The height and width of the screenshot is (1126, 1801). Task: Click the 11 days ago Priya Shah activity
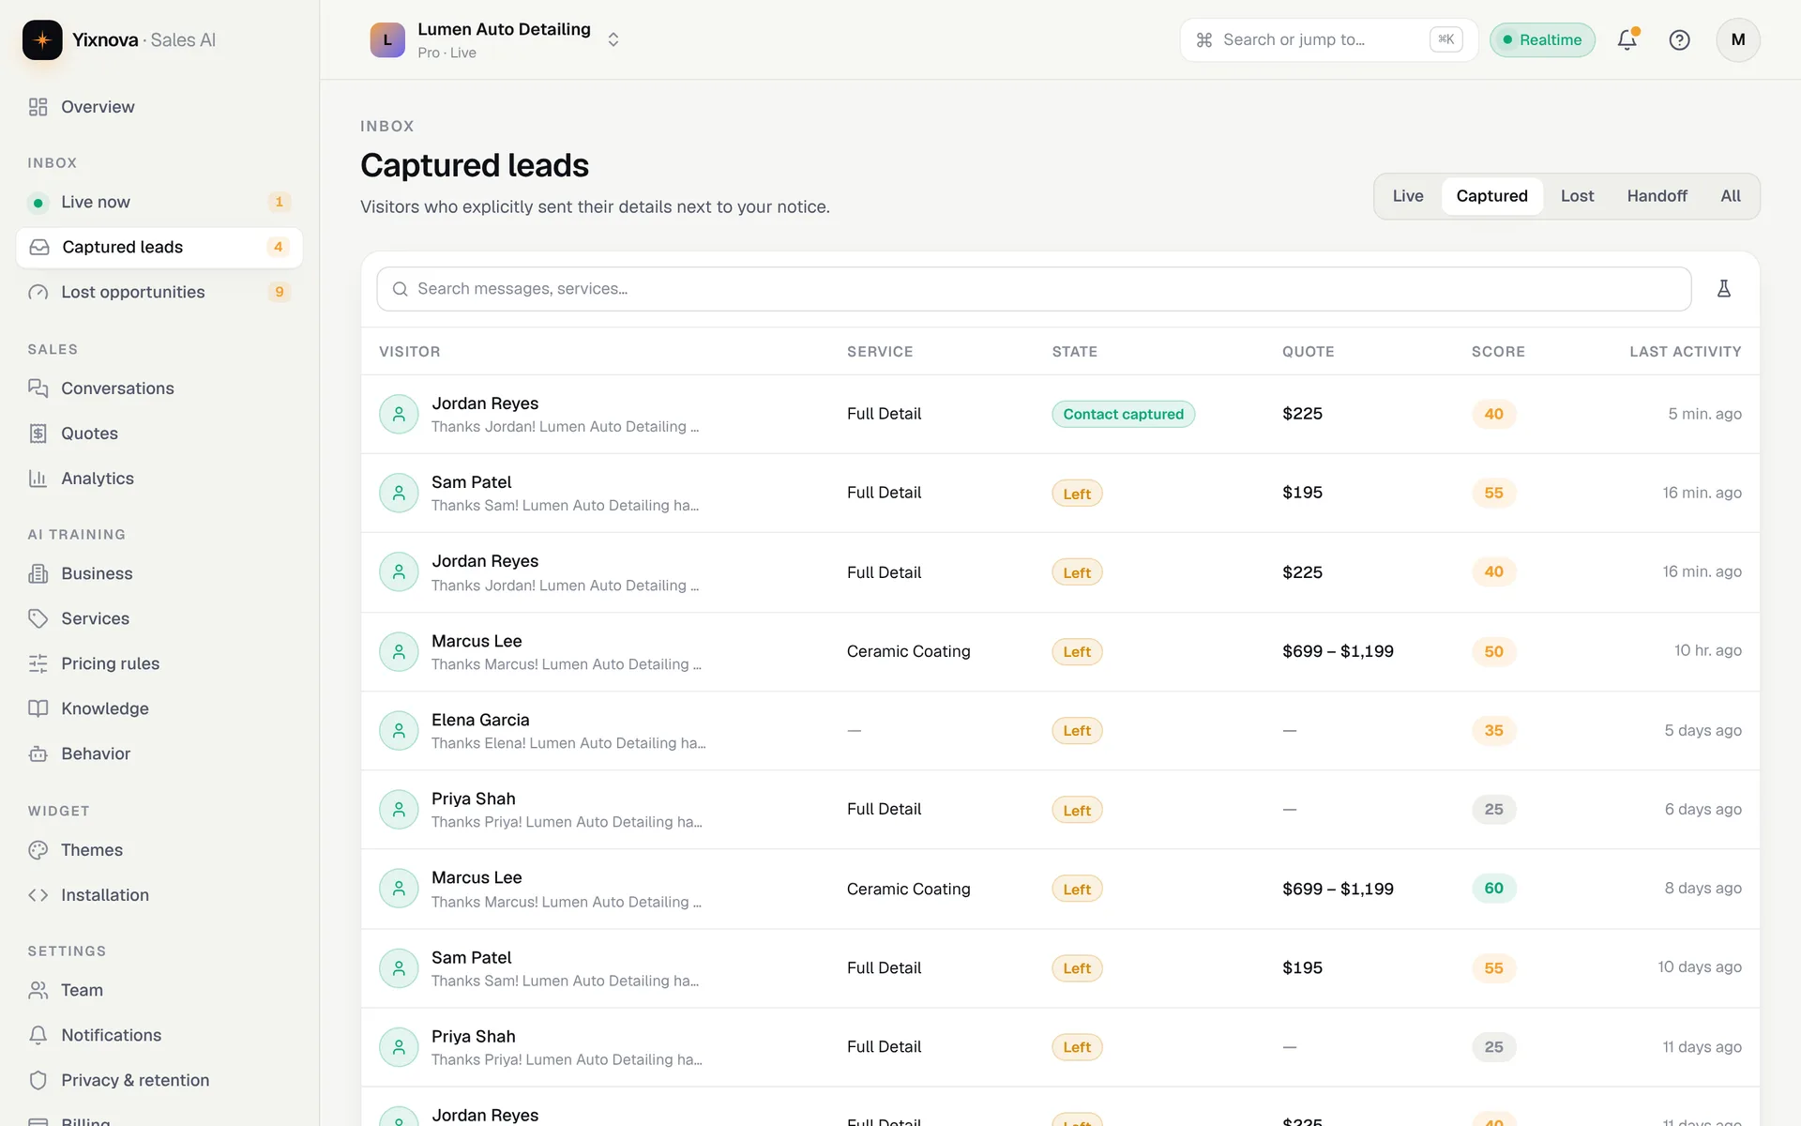point(1702,1047)
